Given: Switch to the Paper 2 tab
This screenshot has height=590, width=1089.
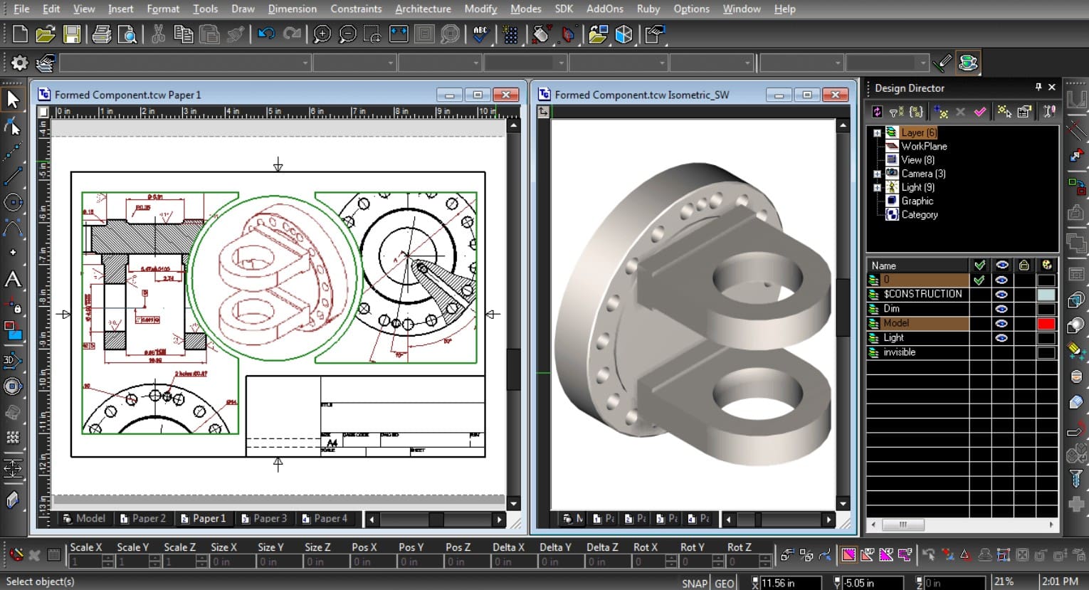Looking at the screenshot, I should point(143,518).
